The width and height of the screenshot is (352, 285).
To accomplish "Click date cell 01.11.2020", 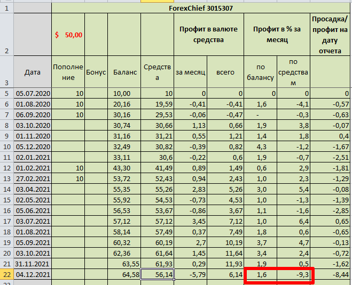I will [33, 136].
